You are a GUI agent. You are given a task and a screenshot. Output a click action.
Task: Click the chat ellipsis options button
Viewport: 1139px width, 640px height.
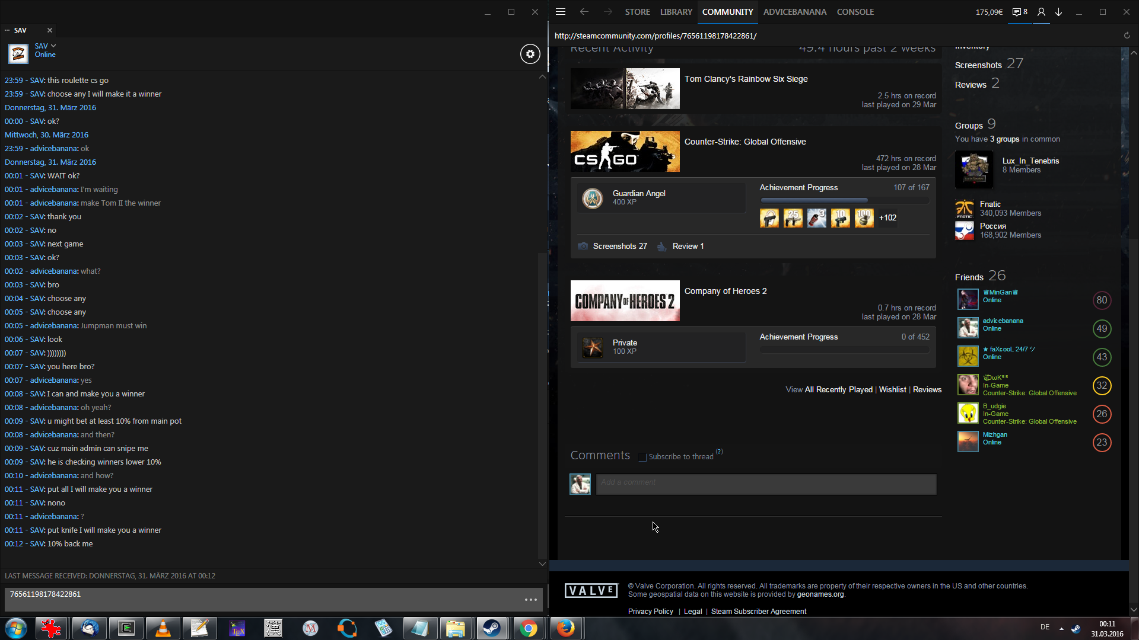pyautogui.click(x=530, y=600)
